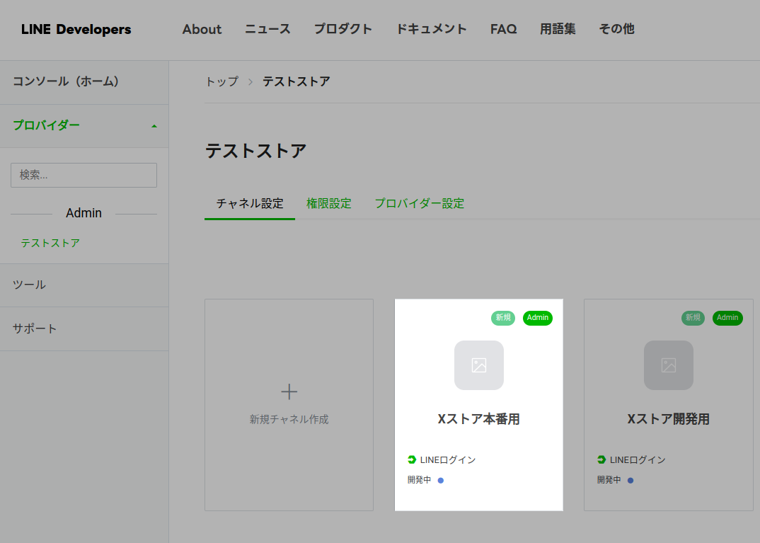The height and width of the screenshot is (543, 760).
Task: Click the 新規チャネル作成 label
Action: [289, 419]
